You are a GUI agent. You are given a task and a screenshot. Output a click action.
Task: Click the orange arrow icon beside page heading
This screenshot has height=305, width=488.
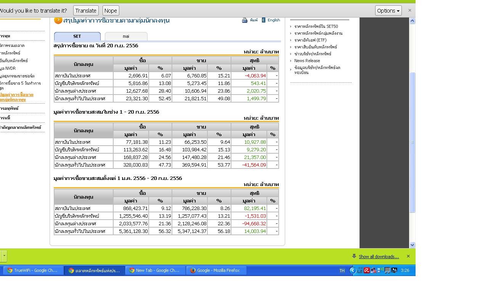click(58, 20)
